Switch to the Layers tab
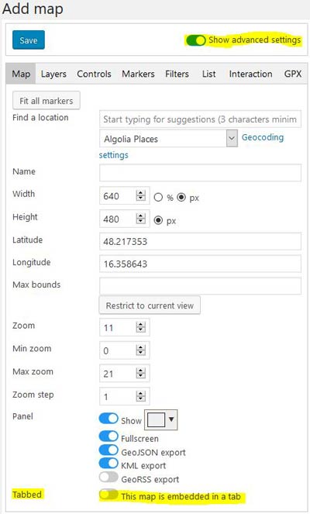Screen dimensions: 310x514 tap(53, 74)
